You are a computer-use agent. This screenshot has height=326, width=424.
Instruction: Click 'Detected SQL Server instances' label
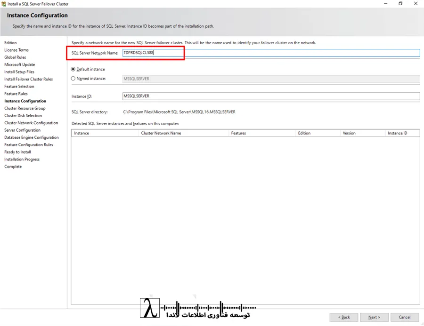click(125, 124)
